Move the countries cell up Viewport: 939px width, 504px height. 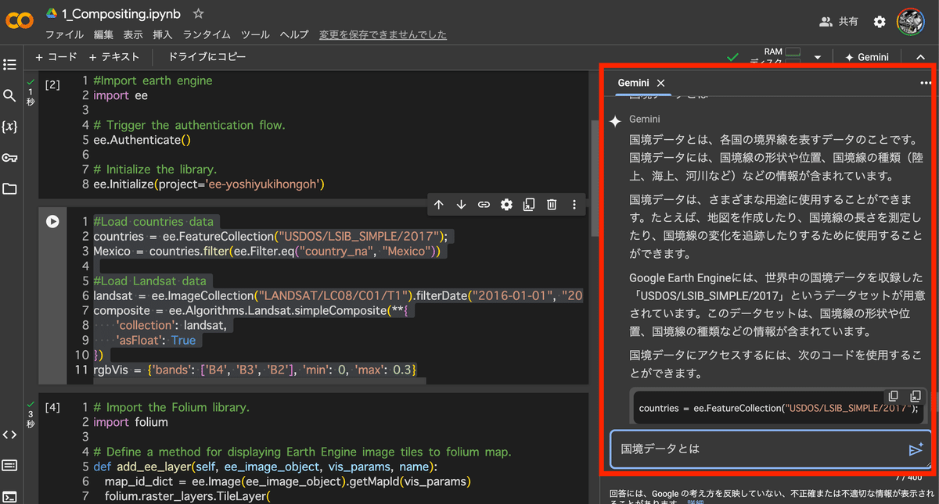pos(439,204)
